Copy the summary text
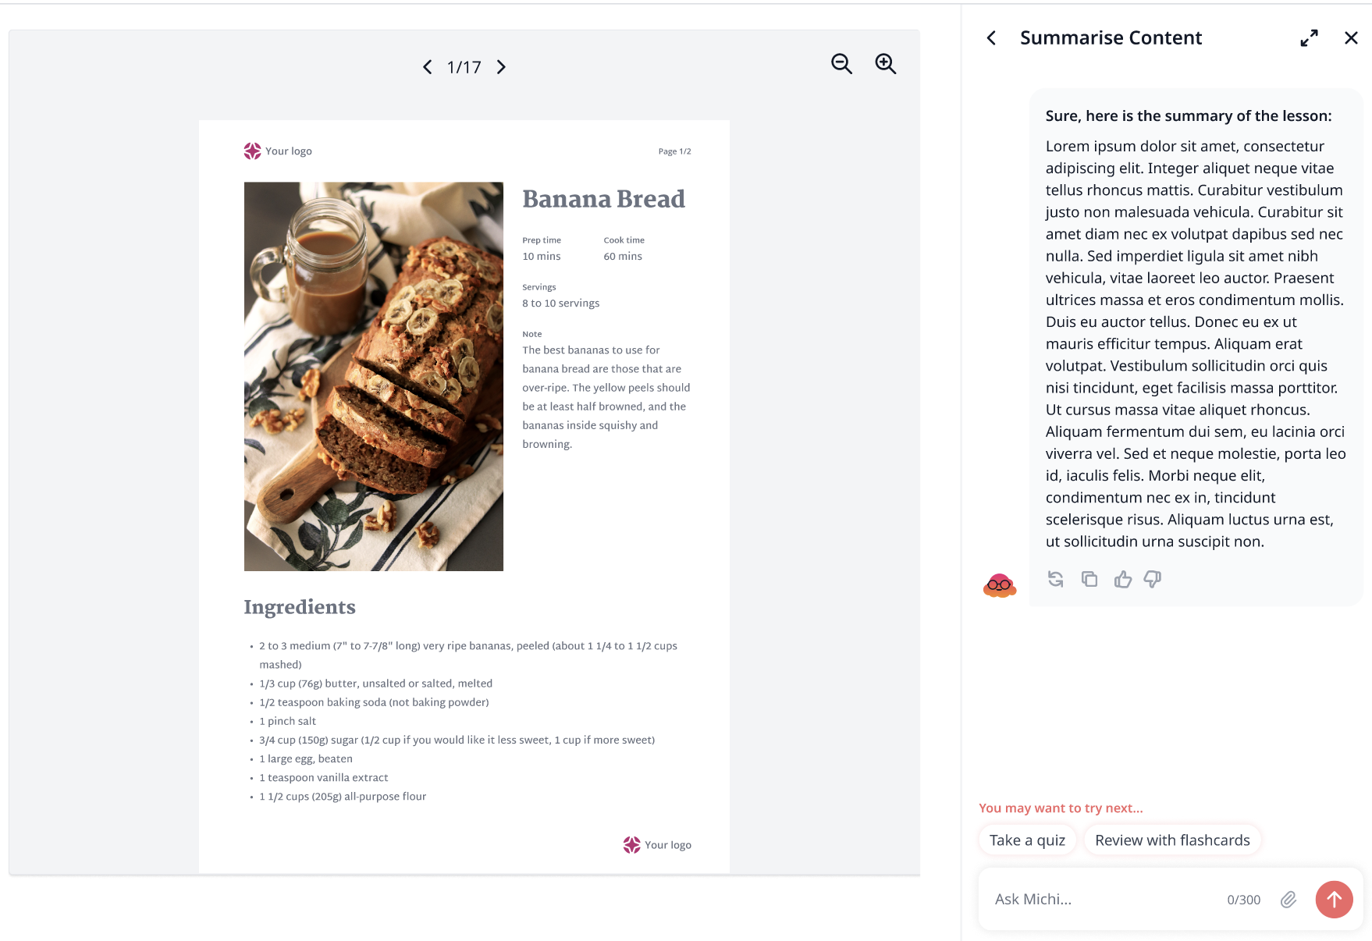Viewport: 1372px width, 941px height. tap(1089, 579)
